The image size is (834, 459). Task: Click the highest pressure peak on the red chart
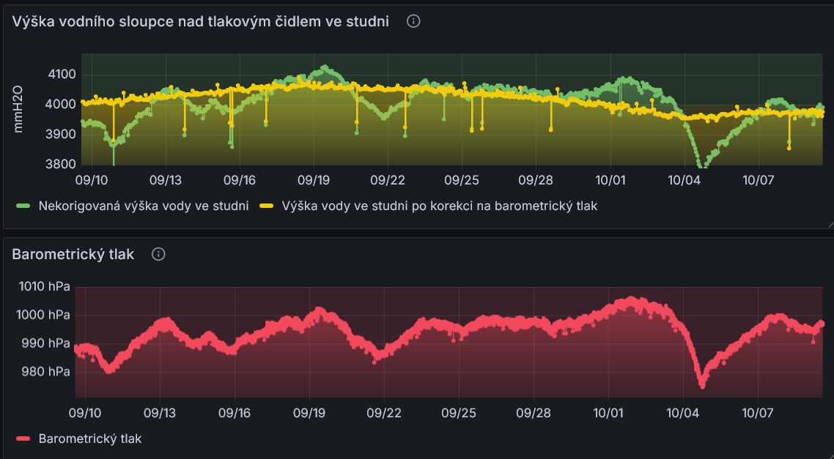(632, 300)
